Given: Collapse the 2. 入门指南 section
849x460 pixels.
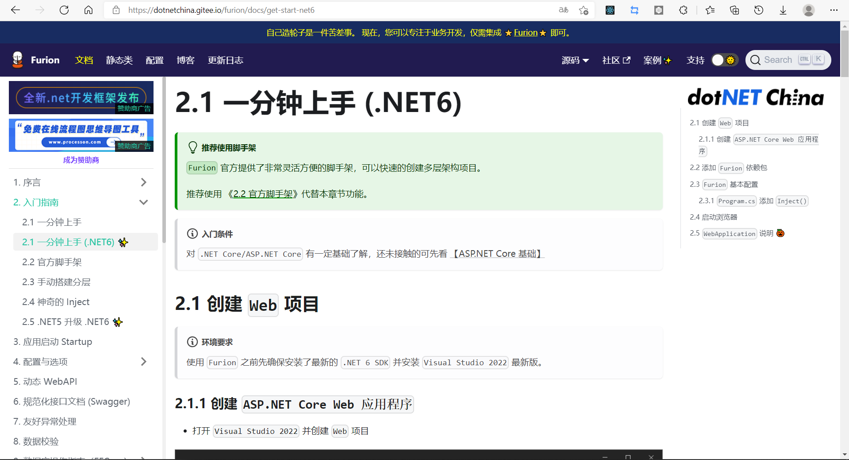Looking at the screenshot, I should [x=143, y=202].
